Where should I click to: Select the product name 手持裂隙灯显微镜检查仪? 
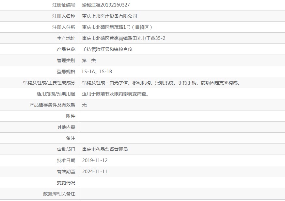click(107, 49)
